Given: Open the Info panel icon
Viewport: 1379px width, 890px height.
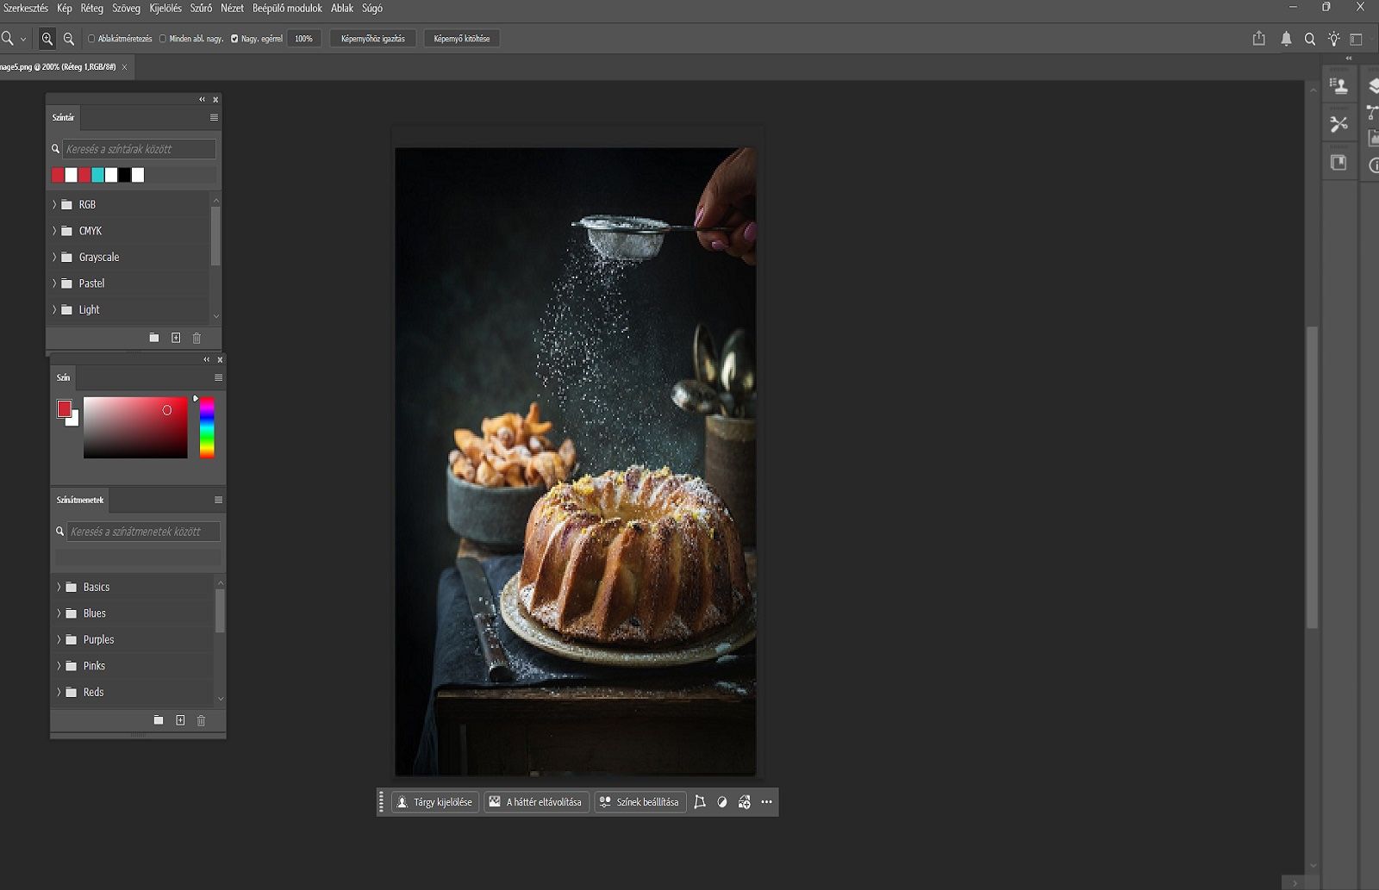Looking at the screenshot, I should (1373, 165).
